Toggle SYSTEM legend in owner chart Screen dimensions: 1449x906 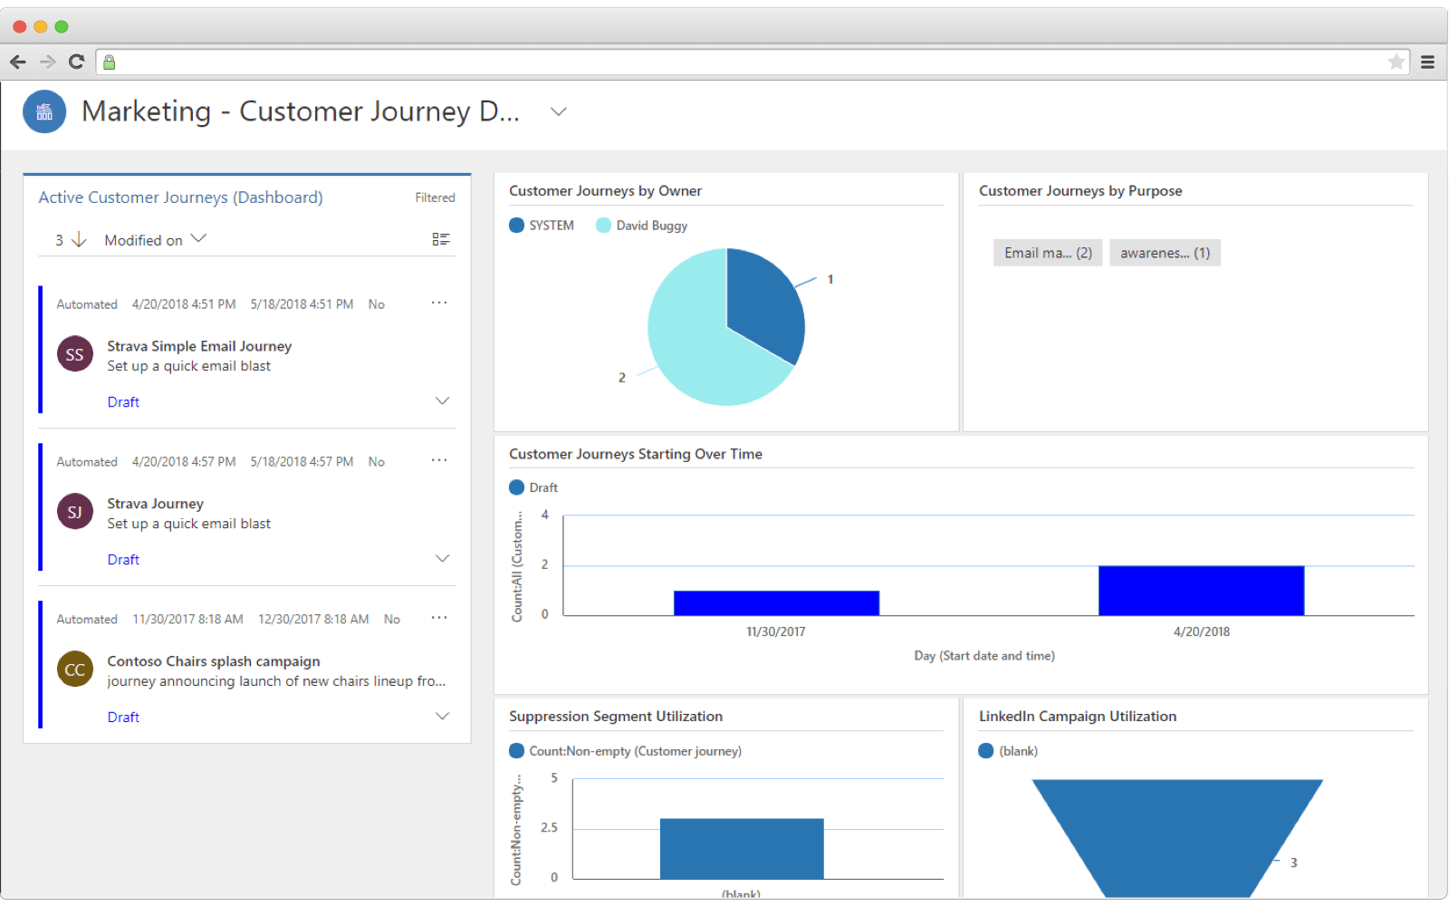click(x=542, y=226)
